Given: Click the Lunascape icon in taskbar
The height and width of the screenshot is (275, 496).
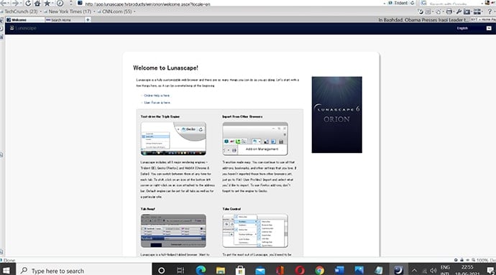Looking at the screenshot, I should click(398, 270).
